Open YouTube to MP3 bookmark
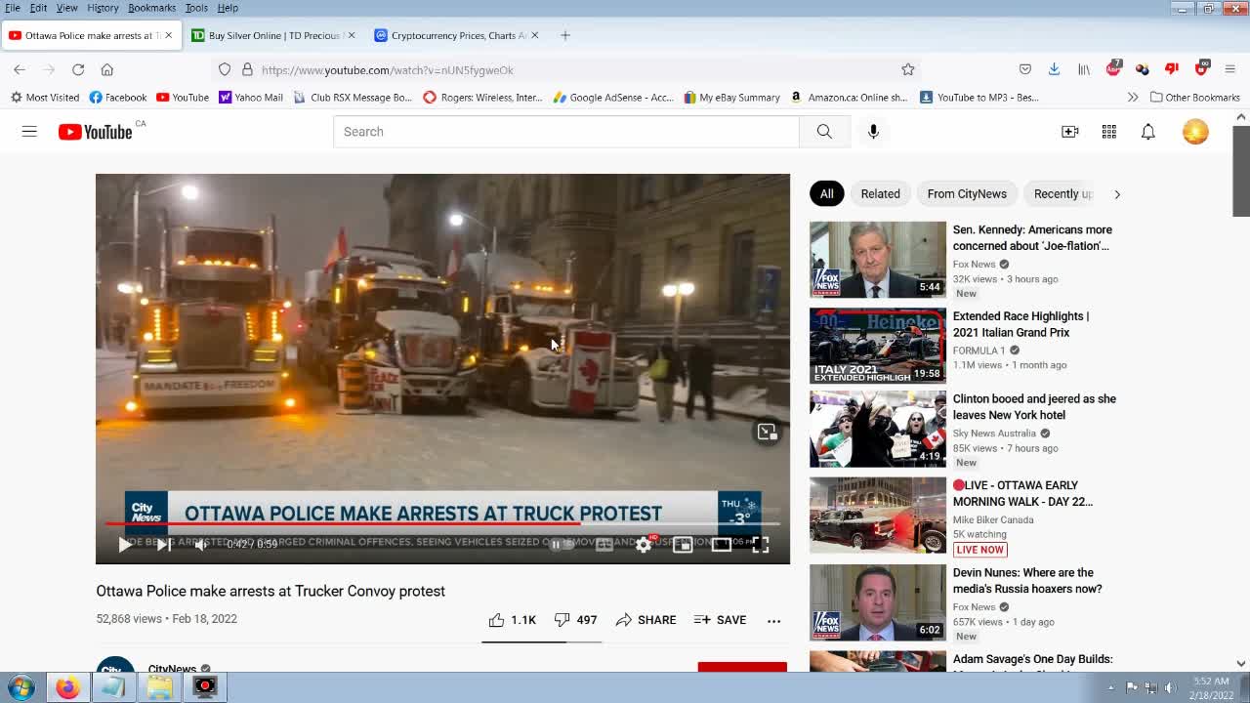 click(x=979, y=98)
